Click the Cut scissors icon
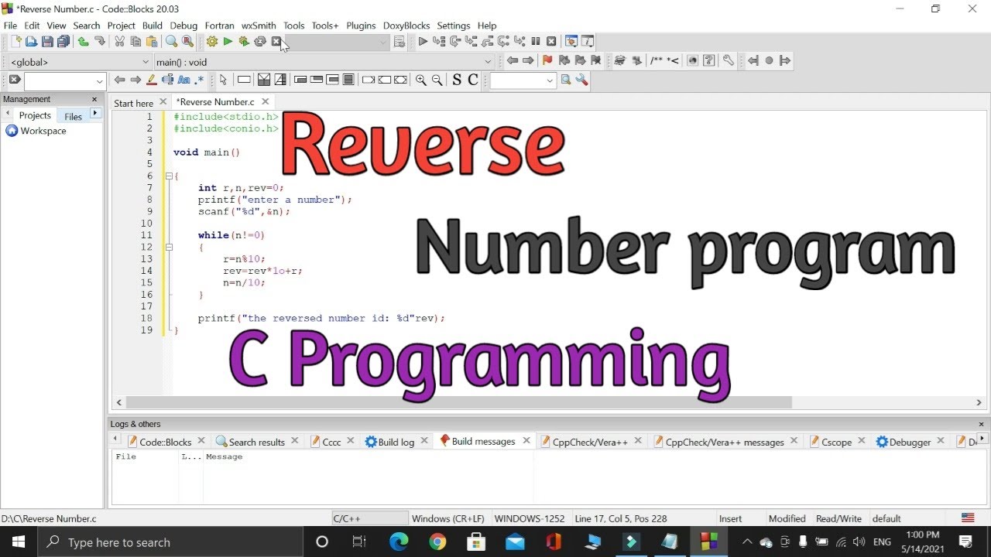Viewport: 991px width, 557px height. (120, 42)
